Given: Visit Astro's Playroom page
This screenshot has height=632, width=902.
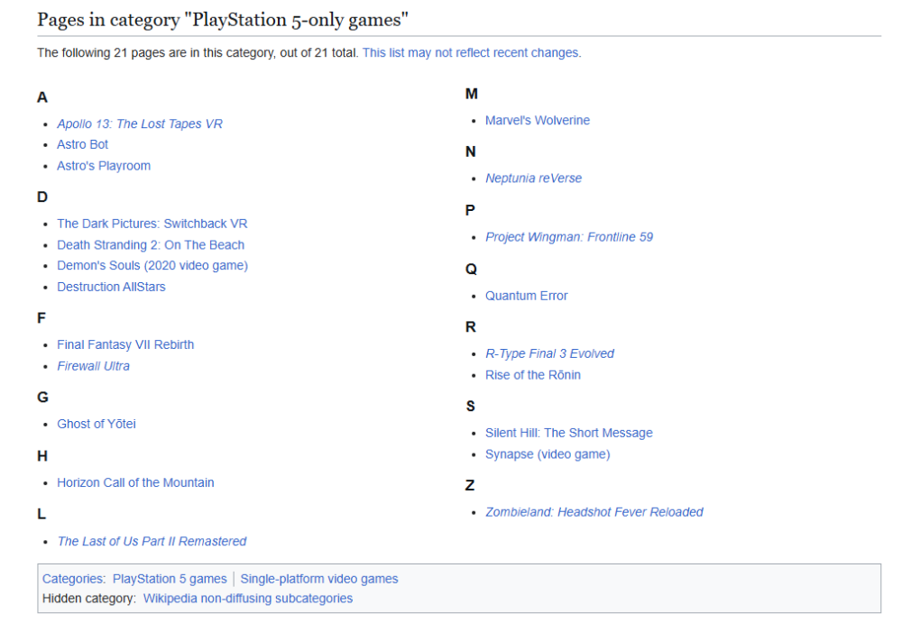Looking at the screenshot, I should pos(103,165).
